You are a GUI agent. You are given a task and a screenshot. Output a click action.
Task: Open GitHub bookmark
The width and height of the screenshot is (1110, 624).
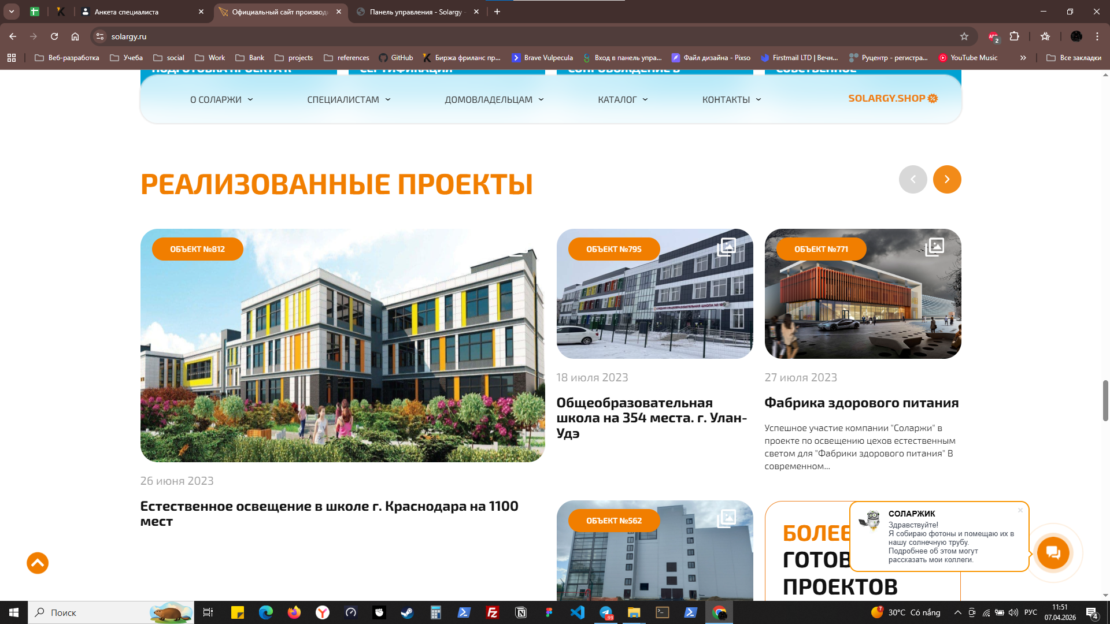pyautogui.click(x=396, y=58)
